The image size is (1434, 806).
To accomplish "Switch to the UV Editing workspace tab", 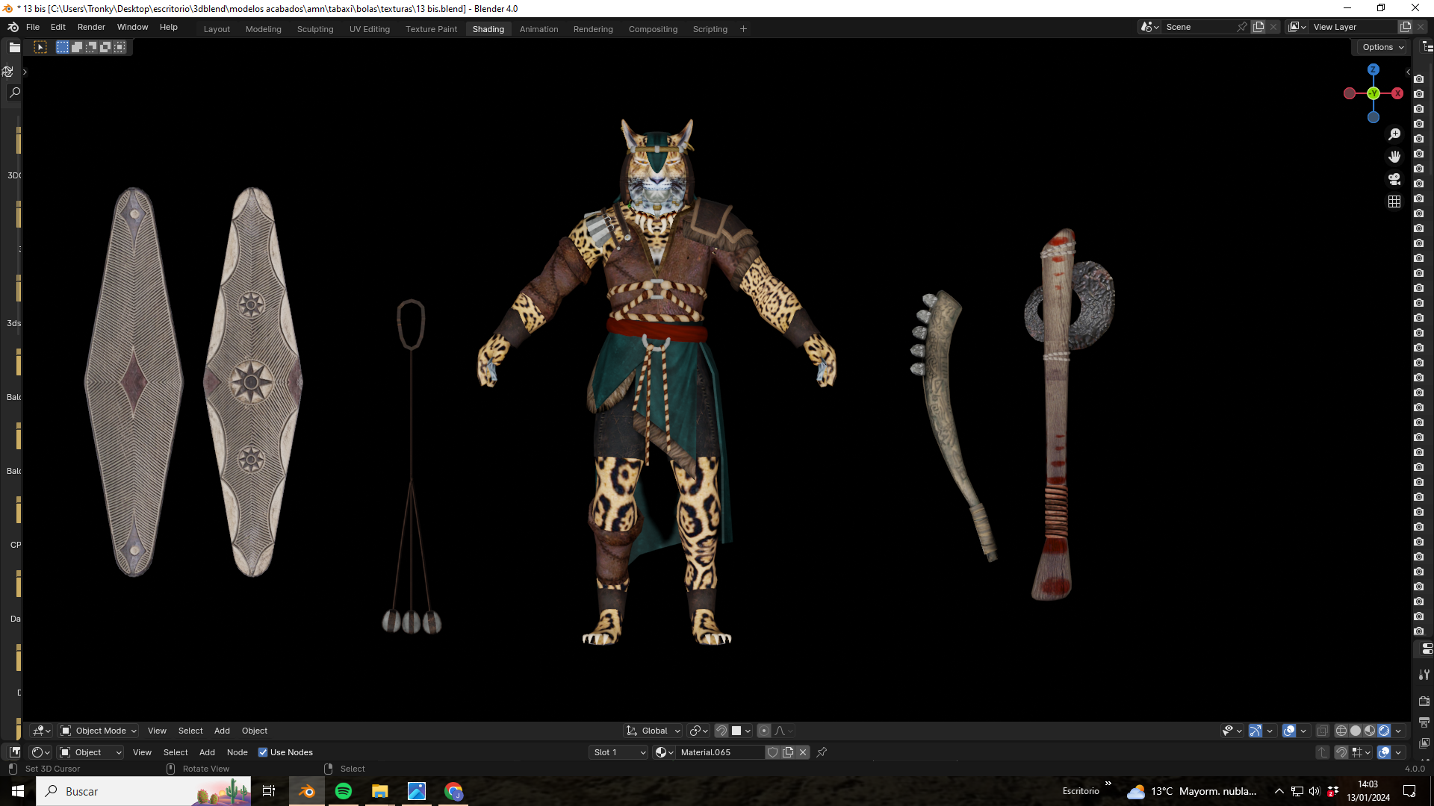I will click(x=370, y=29).
